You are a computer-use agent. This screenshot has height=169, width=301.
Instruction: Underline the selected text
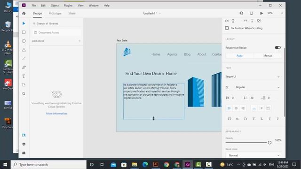coord(269,119)
